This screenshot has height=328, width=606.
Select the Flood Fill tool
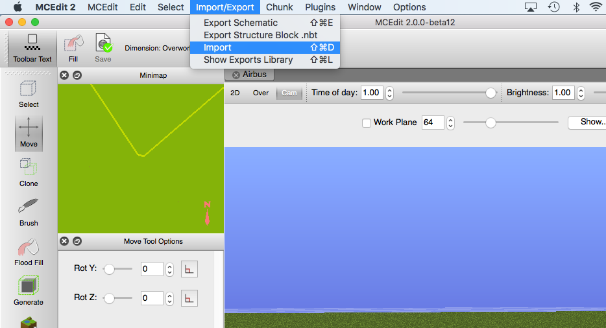click(x=29, y=252)
